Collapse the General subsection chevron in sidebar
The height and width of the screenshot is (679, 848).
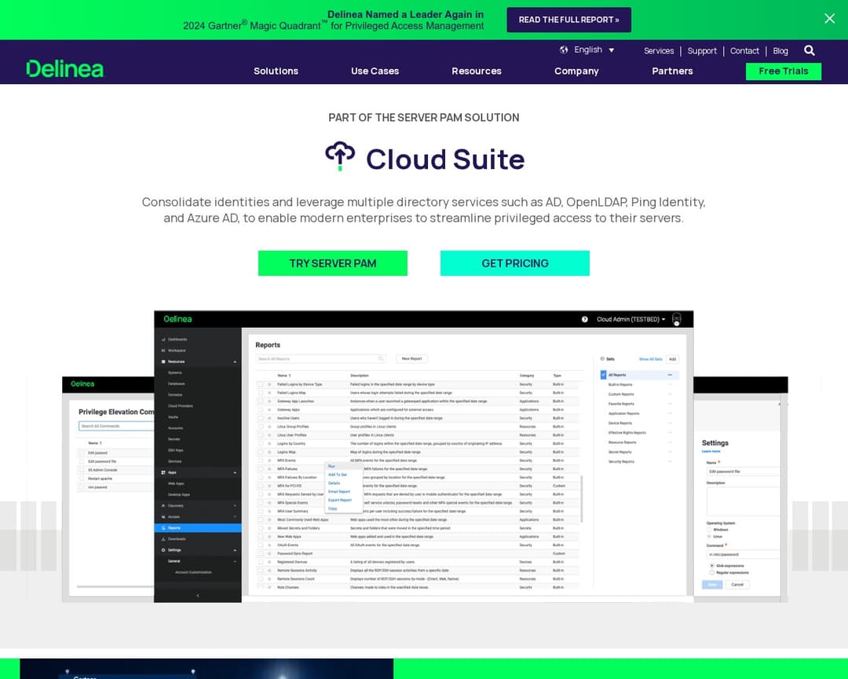coord(235,561)
